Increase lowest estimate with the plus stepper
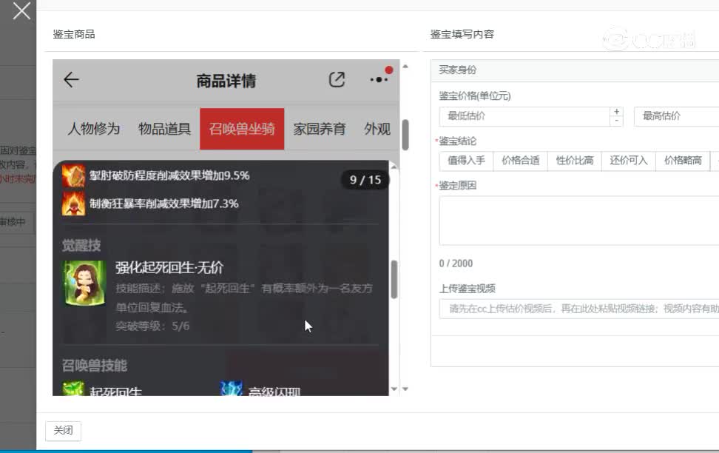719x453 pixels. 617,112
